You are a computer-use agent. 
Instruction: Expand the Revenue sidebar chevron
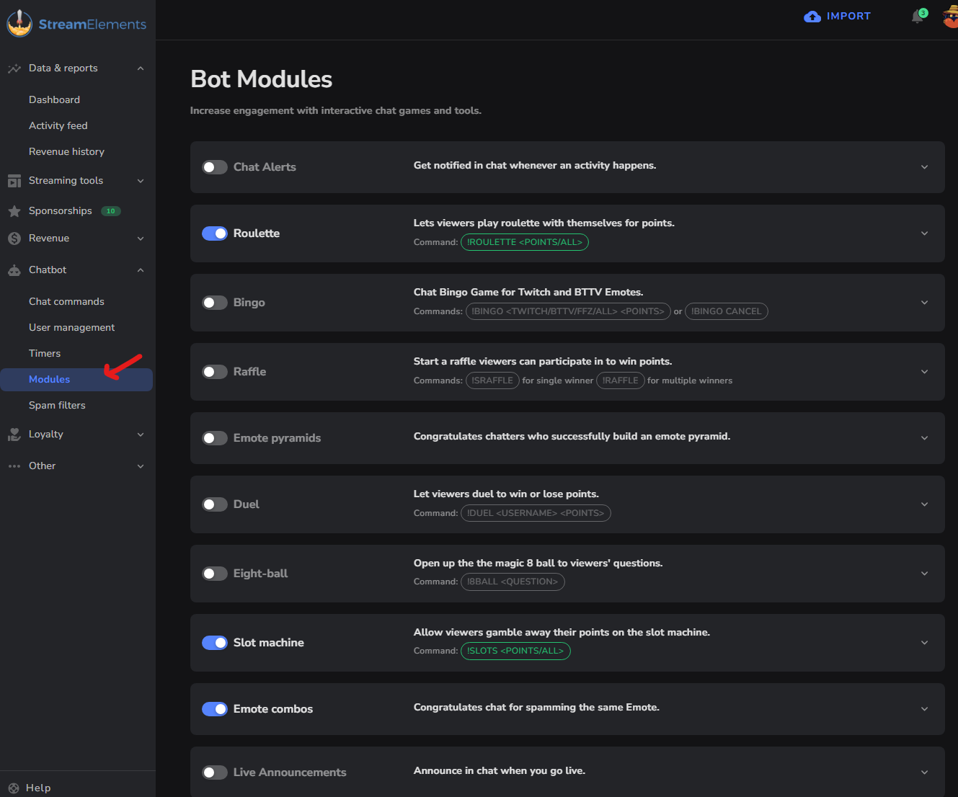(x=141, y=239)
